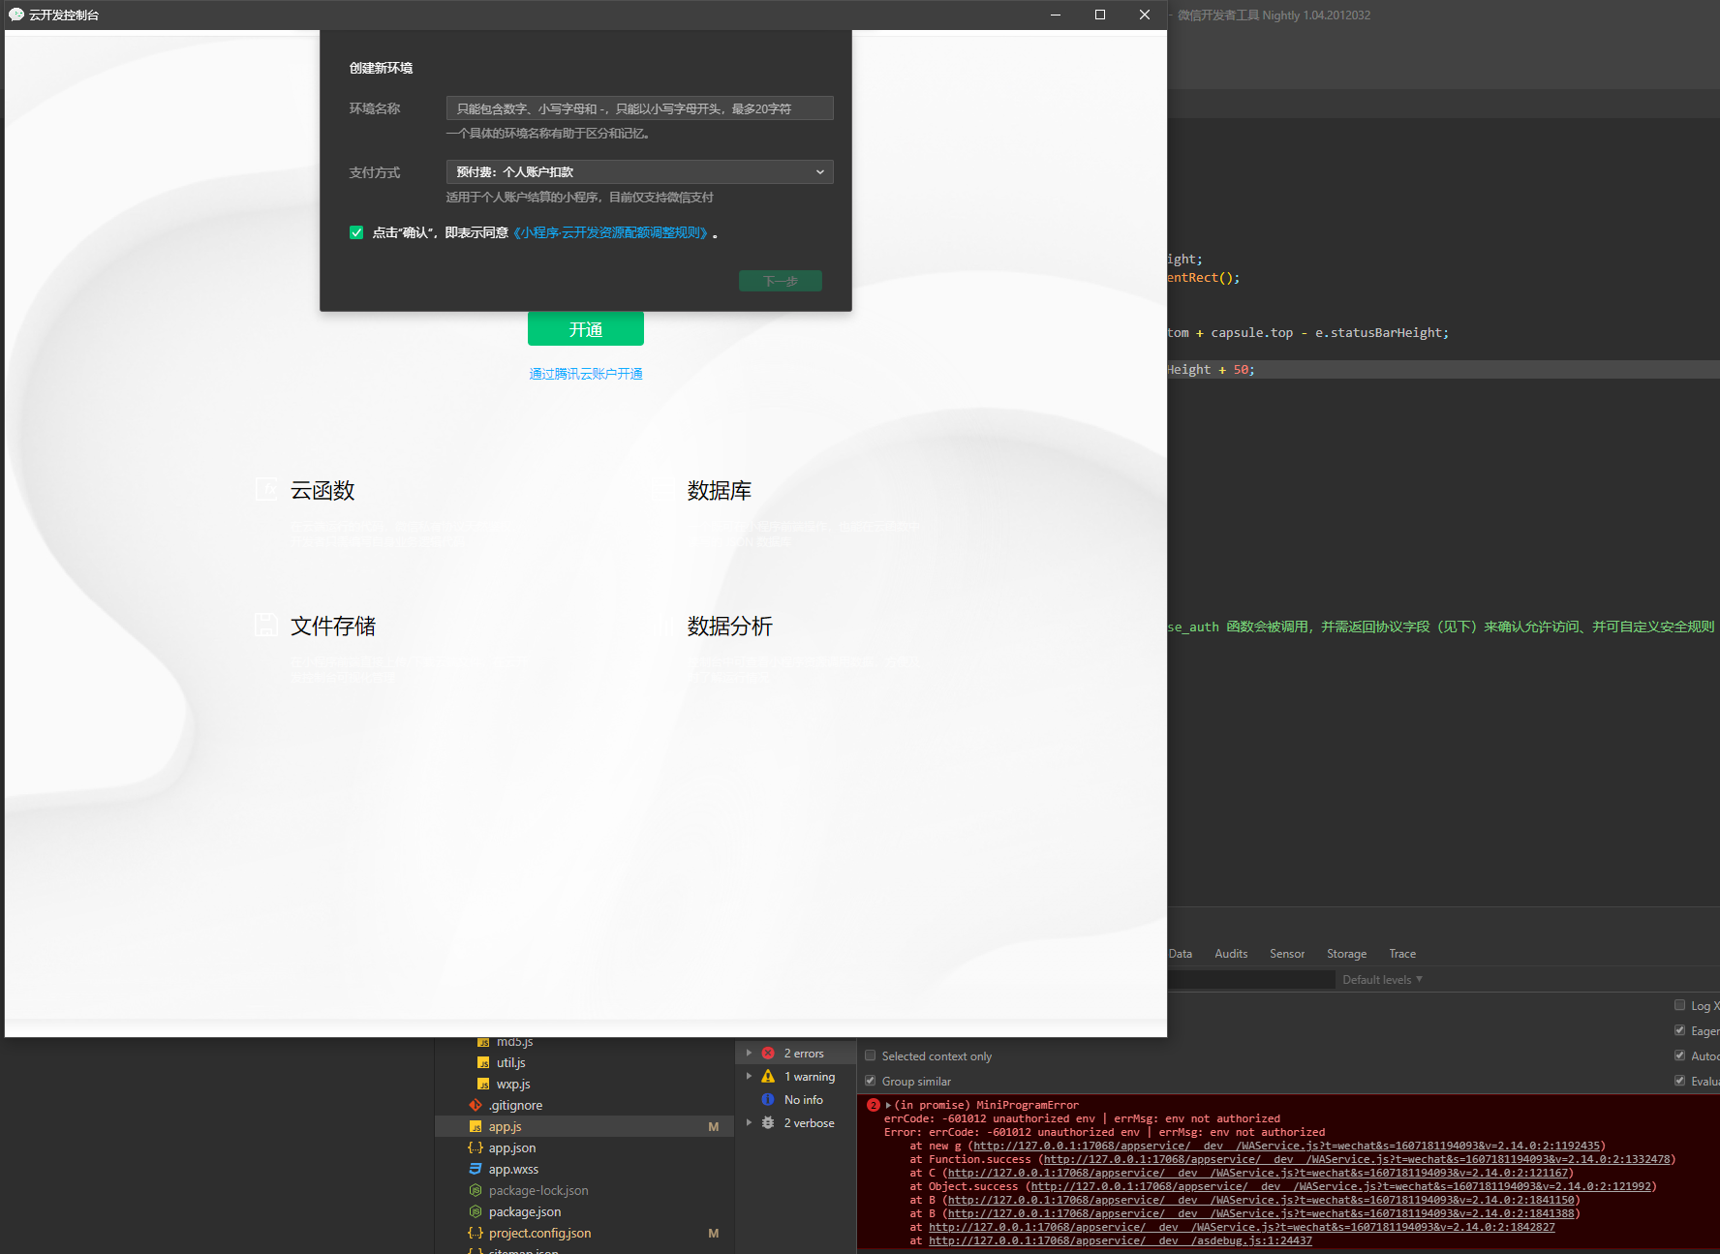This screenshot has height=1254, width=1720.
Task: Switch to the Sensor tab
Action: [1287, 954]
